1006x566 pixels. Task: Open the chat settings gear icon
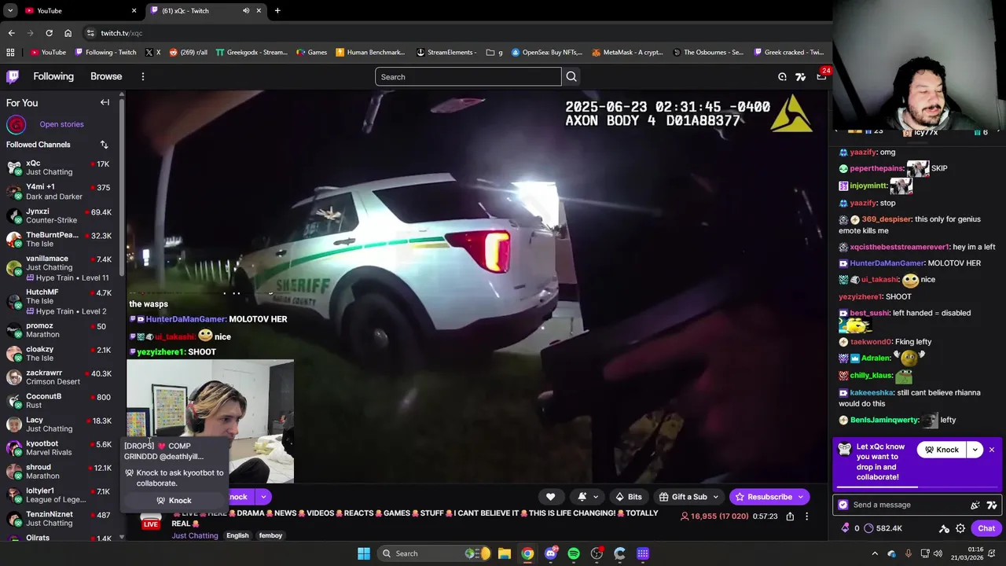point(960,528)
